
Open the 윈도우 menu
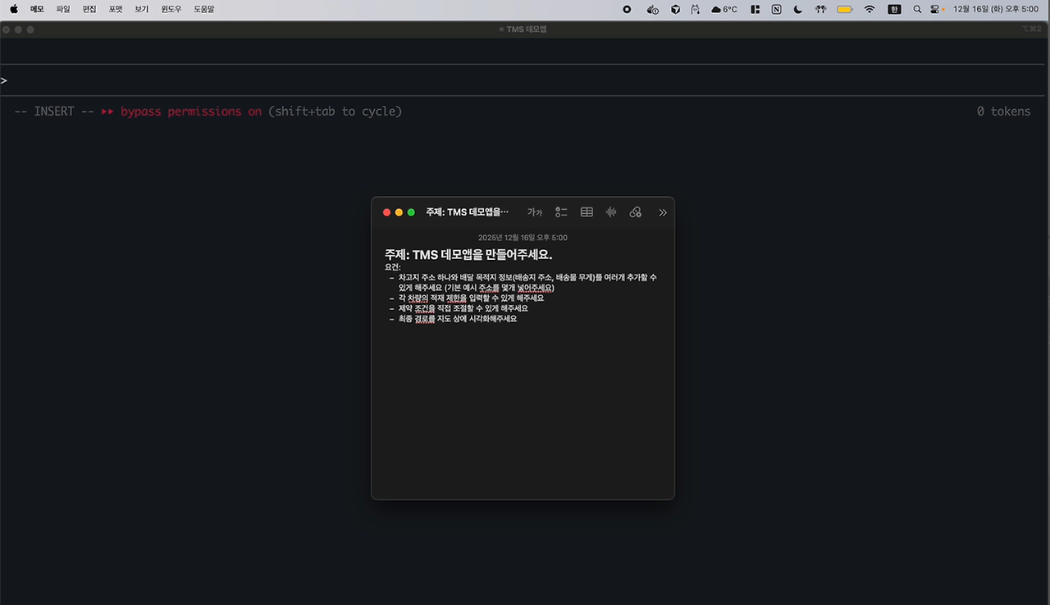point(171,9)
